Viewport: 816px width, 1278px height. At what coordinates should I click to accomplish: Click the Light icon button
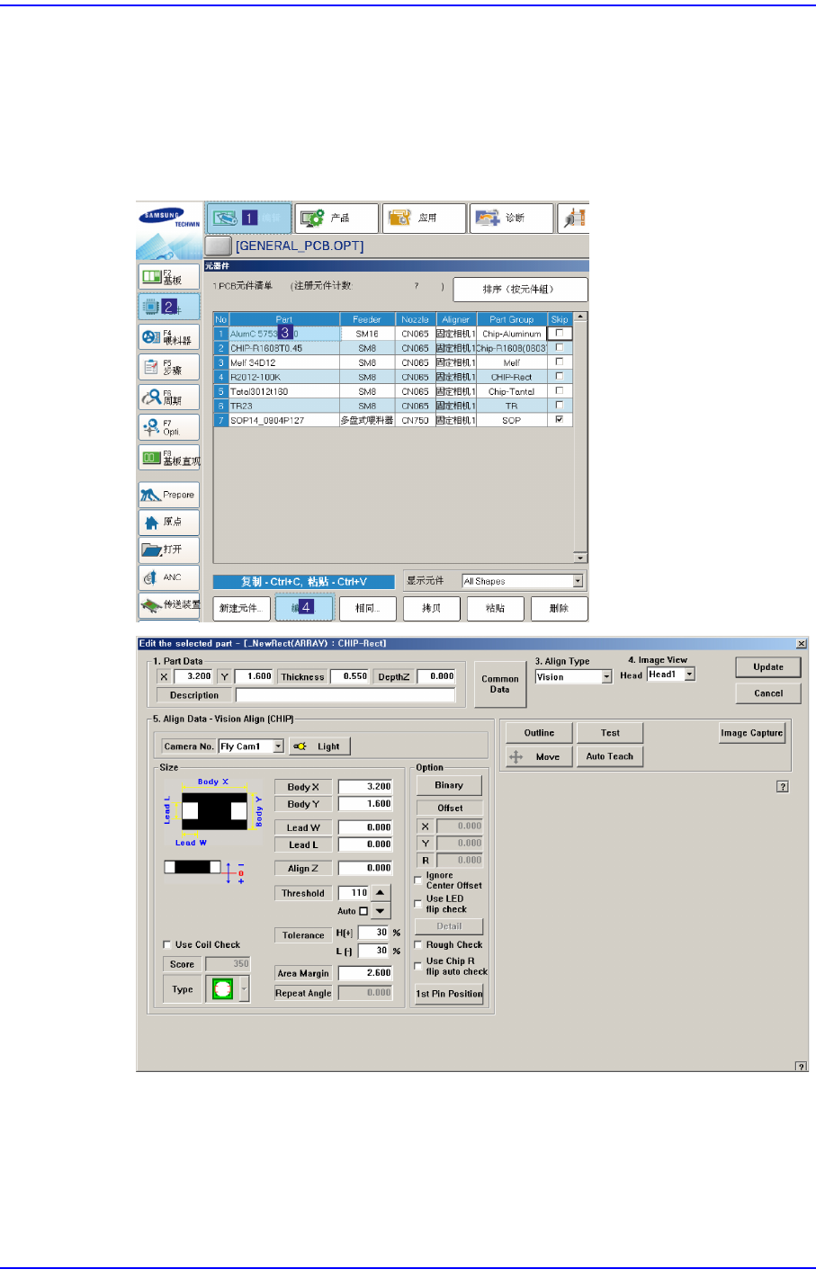[x=319, y=746]
